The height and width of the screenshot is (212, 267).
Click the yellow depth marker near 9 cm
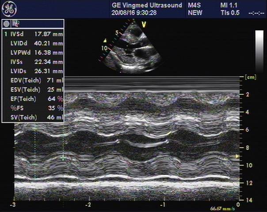tap(237, 156)
